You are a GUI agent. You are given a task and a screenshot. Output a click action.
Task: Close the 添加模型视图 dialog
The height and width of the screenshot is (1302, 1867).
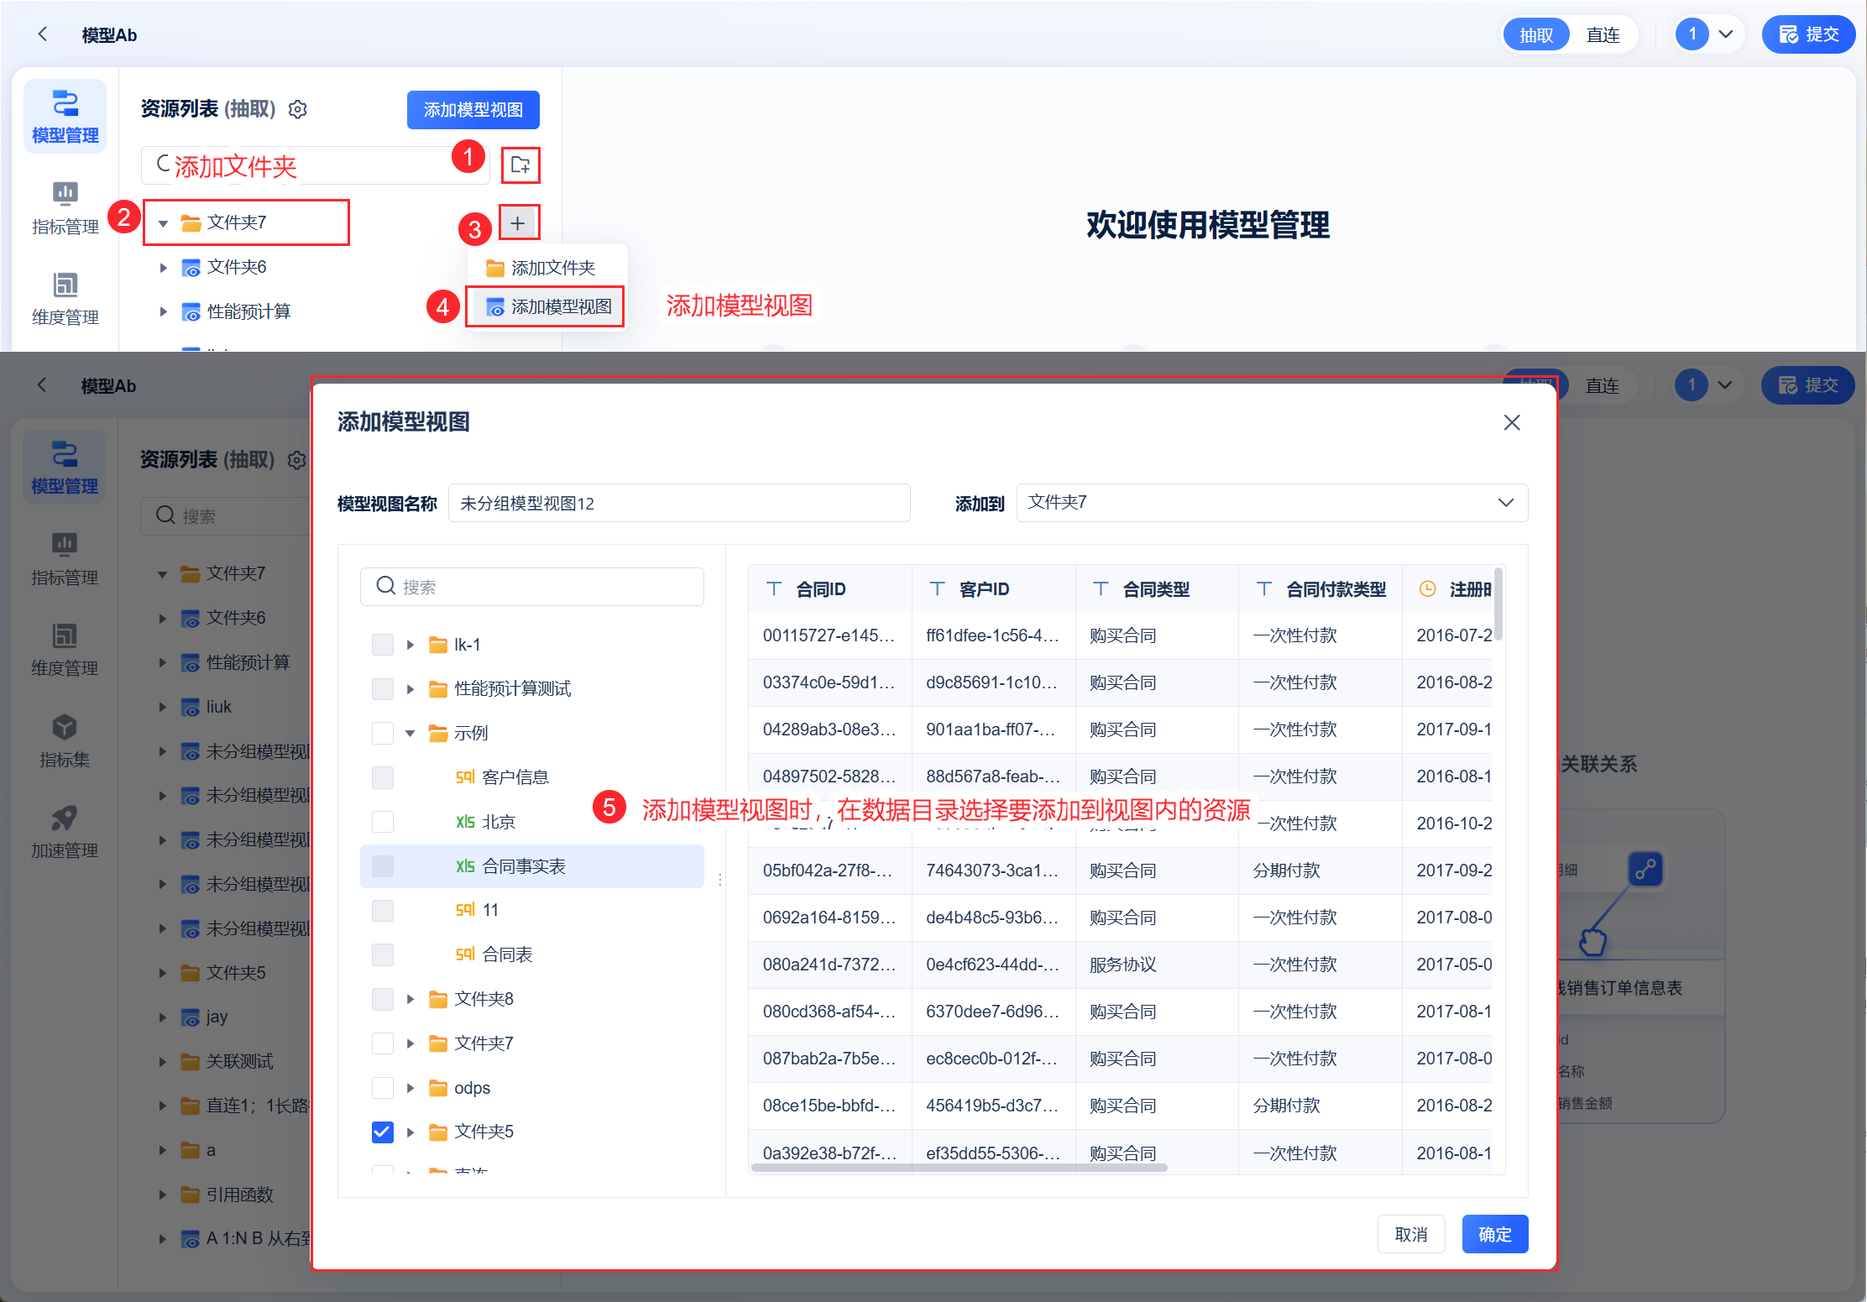click(1511, 422)
